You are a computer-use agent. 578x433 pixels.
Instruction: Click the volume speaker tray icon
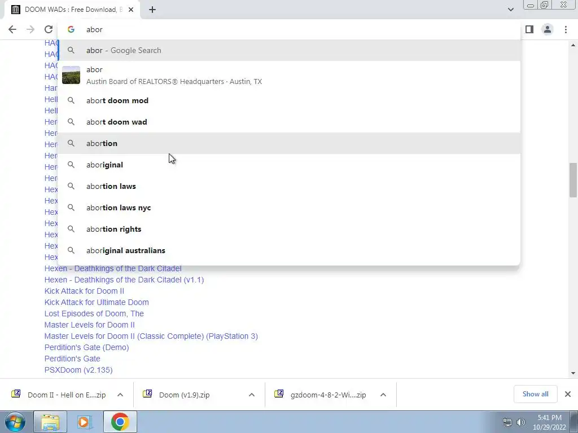coord(521,422)
